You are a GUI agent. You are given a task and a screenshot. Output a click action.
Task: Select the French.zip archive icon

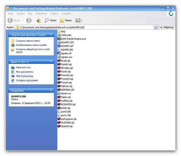point(59,83)
